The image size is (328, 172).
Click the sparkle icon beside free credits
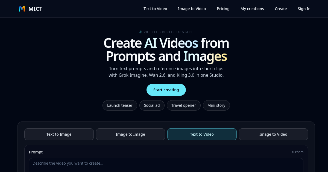[x=141, y=32]
